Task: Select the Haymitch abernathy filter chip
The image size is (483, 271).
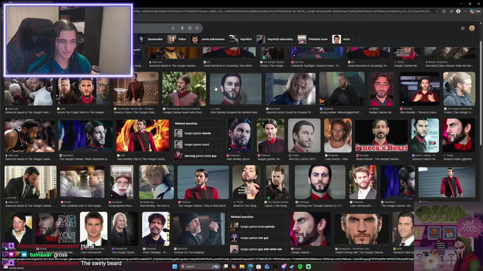Action: pos(275,39)
